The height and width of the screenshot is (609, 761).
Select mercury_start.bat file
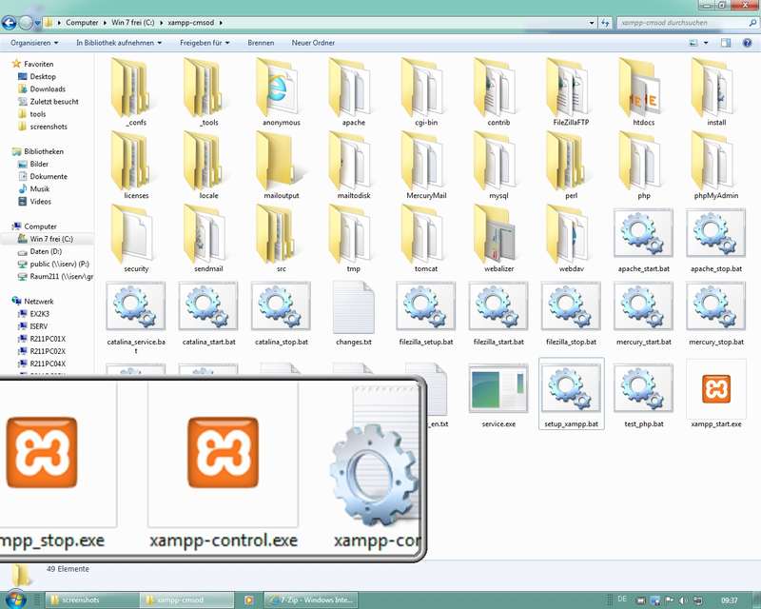[x=644, y=313]
